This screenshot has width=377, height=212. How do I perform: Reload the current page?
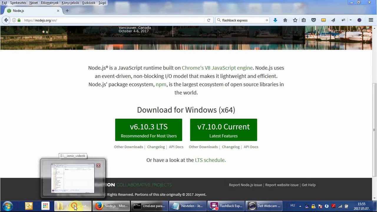tap(209, 20)
